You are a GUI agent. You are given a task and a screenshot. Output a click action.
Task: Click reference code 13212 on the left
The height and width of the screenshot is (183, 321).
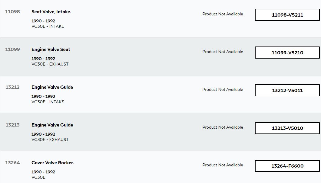[12, 87]
